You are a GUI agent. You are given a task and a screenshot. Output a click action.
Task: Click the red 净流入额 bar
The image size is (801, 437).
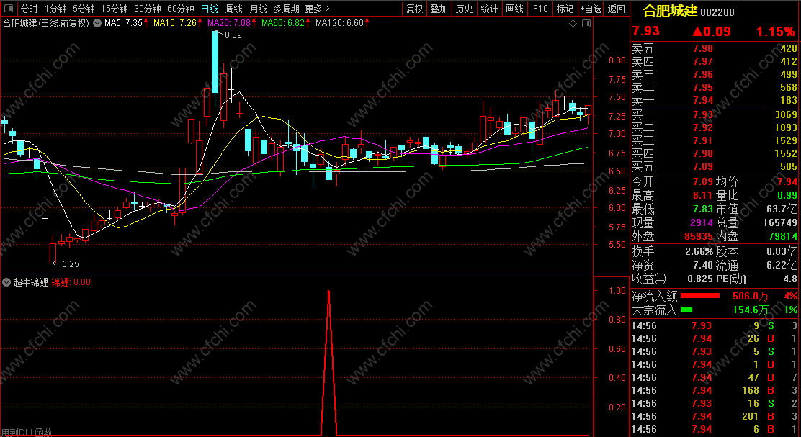[x=700, y=296]
